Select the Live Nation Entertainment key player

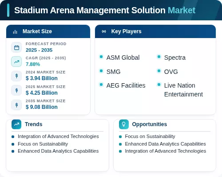(x=183, y=90)
